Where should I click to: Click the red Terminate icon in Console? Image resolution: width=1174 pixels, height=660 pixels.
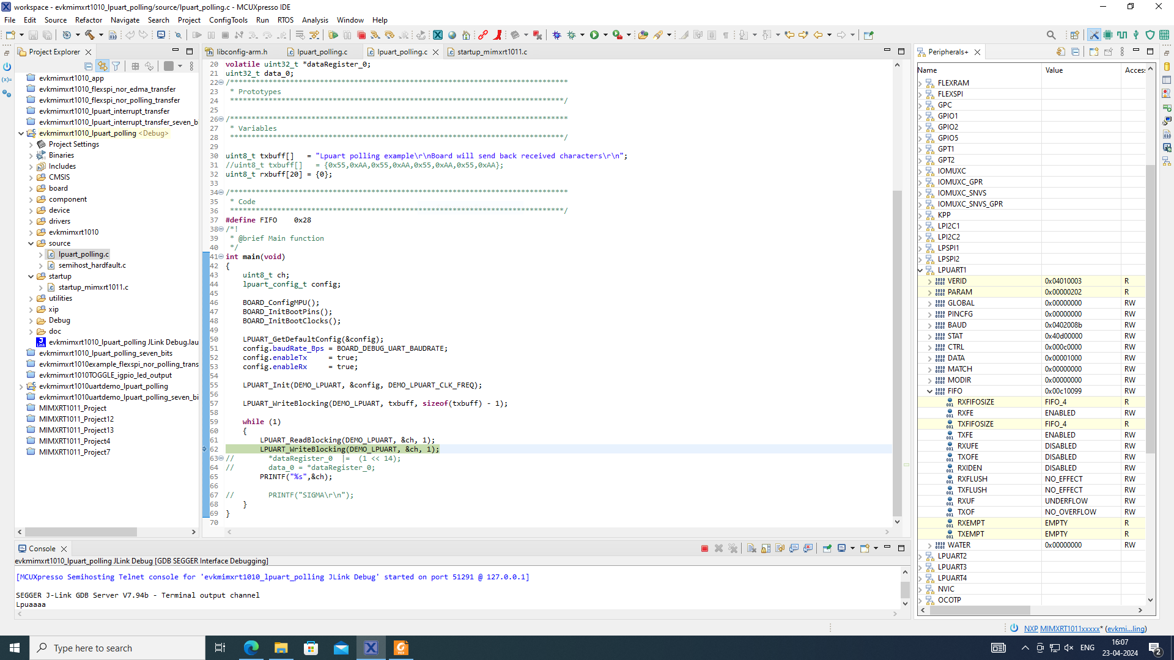[704, 549]
